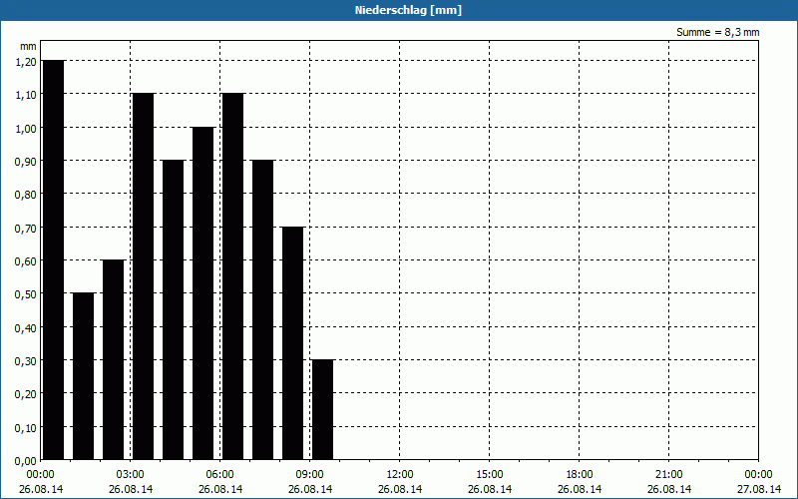Click the 26.08.14 date beneath 03:00
Screen dimensions: 798x499
[x=131, y=489]
